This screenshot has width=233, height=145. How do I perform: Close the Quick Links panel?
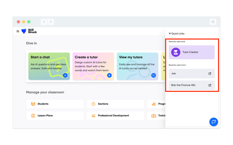(170, 34)
